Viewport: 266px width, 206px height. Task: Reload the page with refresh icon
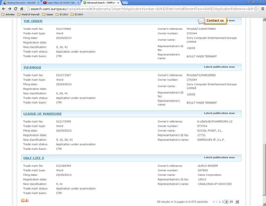coord(16,9)
